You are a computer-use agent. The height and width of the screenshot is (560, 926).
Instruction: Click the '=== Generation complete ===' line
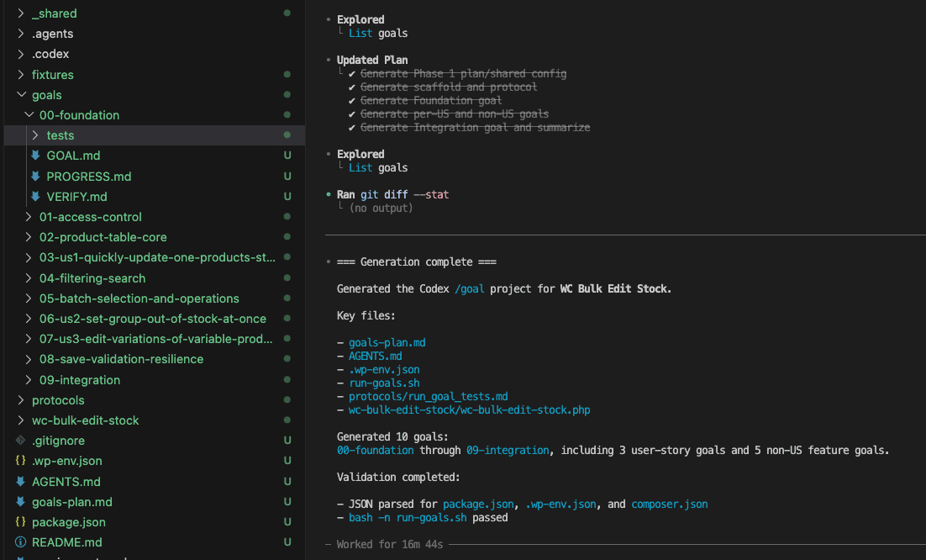point(416,262)
